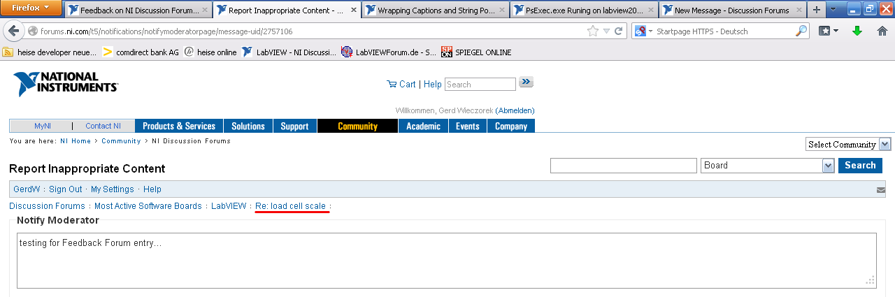Open LabVIEWForum.de bookmark
The height and width of the screenshot is (297, 895).
point(389,52)
